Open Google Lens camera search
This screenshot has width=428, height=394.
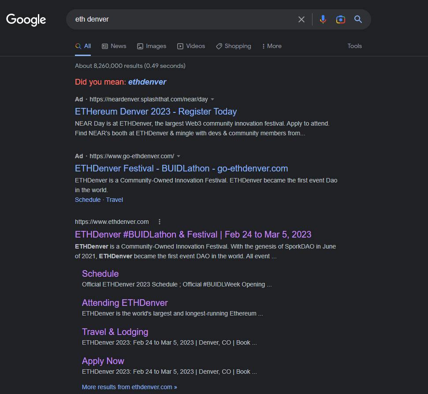pyautogui.click(x=340, y=19)
